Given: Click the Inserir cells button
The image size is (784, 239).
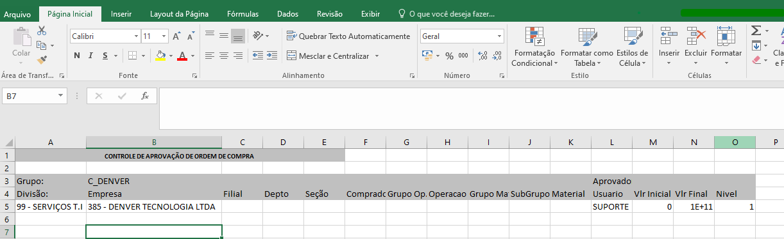Looking at the screenshot, I should pos(669,46).
